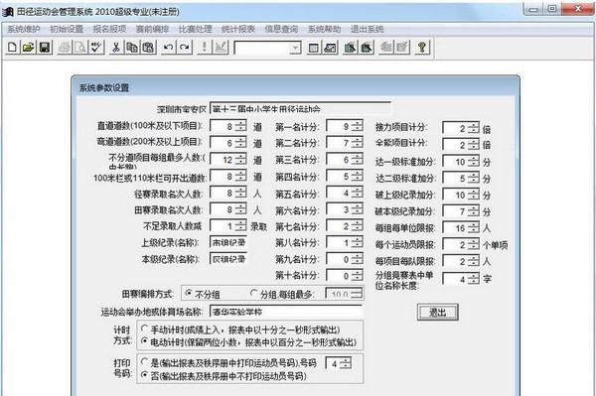The width and height of the screenshot is (596, 396).
Task: Click the greyed-out Print Preview icon
Action: pos(80,47)
